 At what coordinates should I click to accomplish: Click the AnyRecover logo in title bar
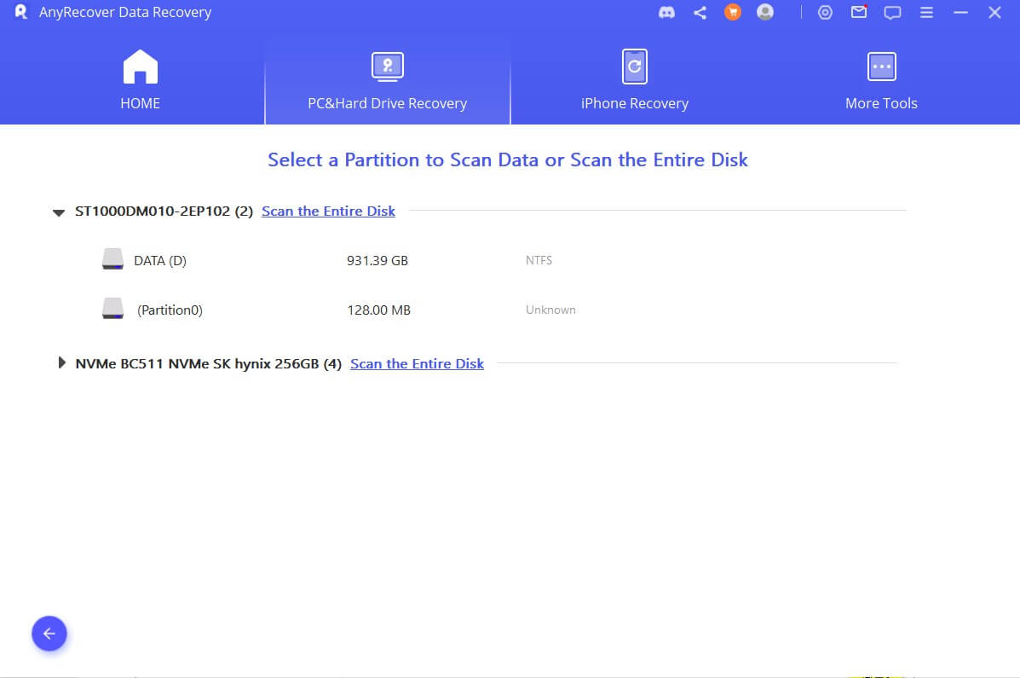point(21,13)
